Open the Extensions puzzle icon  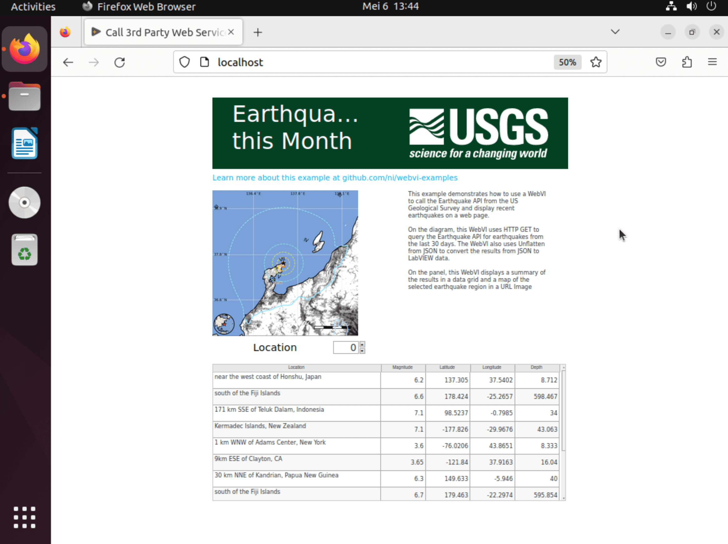coord(687,62)
